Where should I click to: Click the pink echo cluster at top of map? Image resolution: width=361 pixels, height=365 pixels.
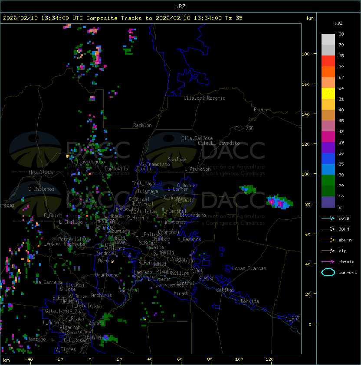coord(93,30)
